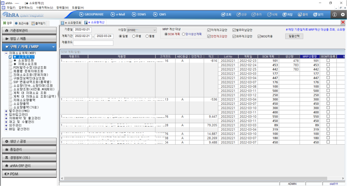Open the e-Mail module
Image resolution: width=347 pixels, height=186 pixels.
click(x=118, y=14)
